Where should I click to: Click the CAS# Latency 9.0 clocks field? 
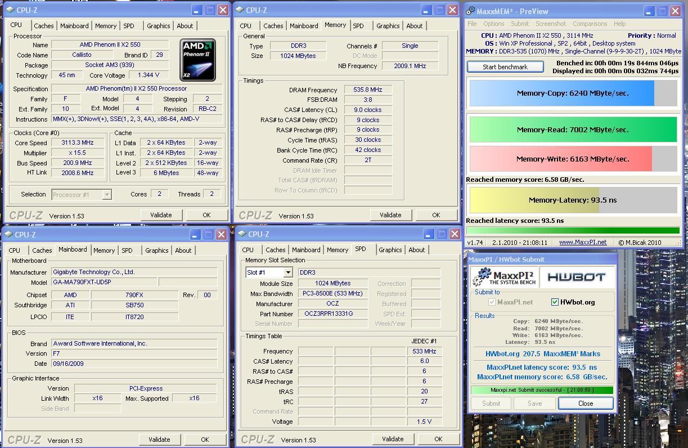click(368, 110)
